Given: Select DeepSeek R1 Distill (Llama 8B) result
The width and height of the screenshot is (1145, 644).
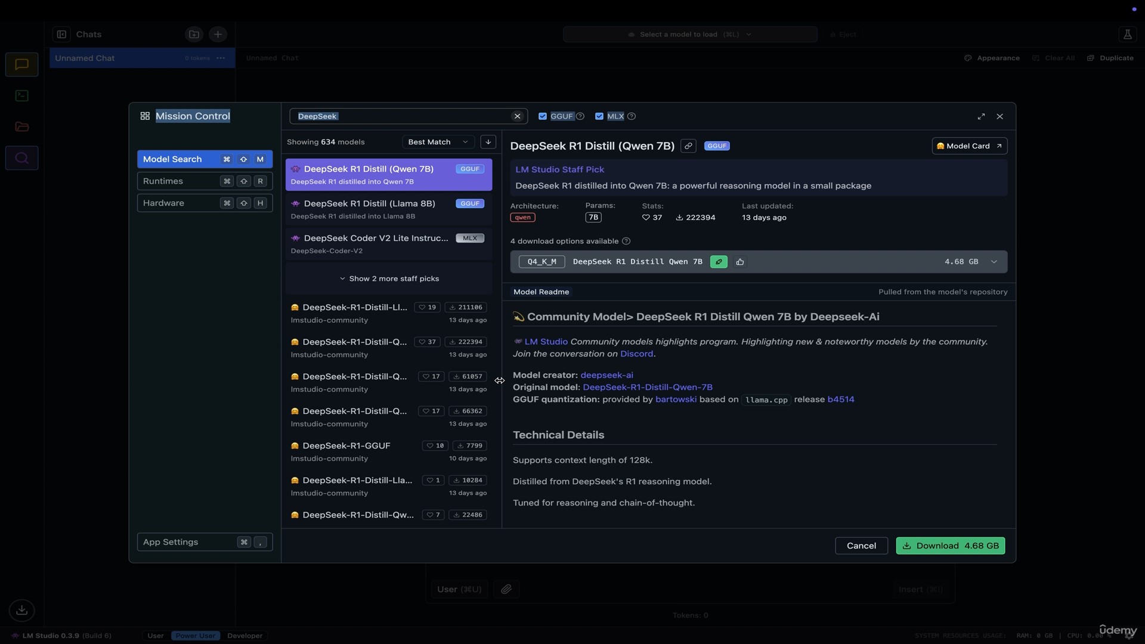Looking at the screenshot, I should point(389,209).
